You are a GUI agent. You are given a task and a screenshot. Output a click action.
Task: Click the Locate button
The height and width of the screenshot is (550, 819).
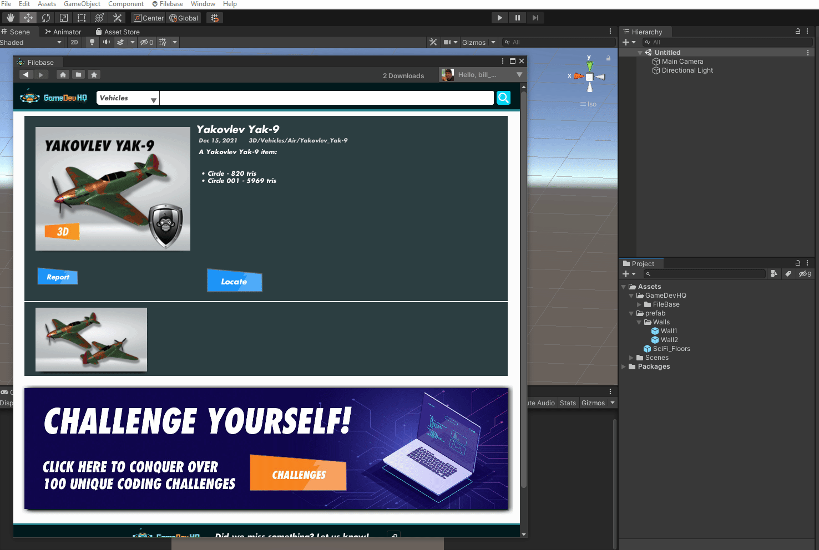(234, 281)
